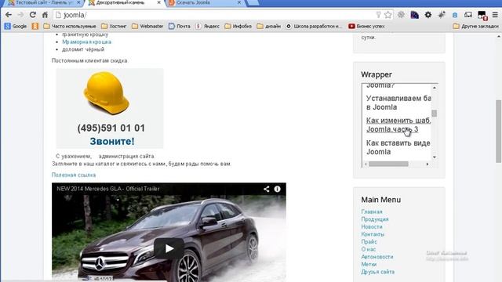The image size is (502, 282).
Task: Open Как изменить шаблон Joomla часть 3 link
Action: click(398, 125)
